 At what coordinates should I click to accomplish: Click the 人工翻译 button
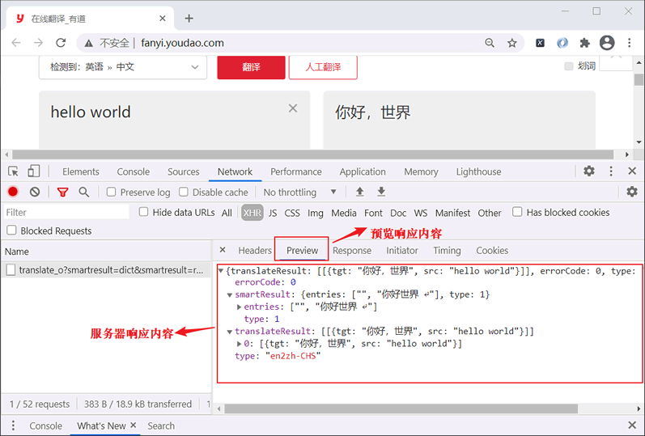coord(323,67)
